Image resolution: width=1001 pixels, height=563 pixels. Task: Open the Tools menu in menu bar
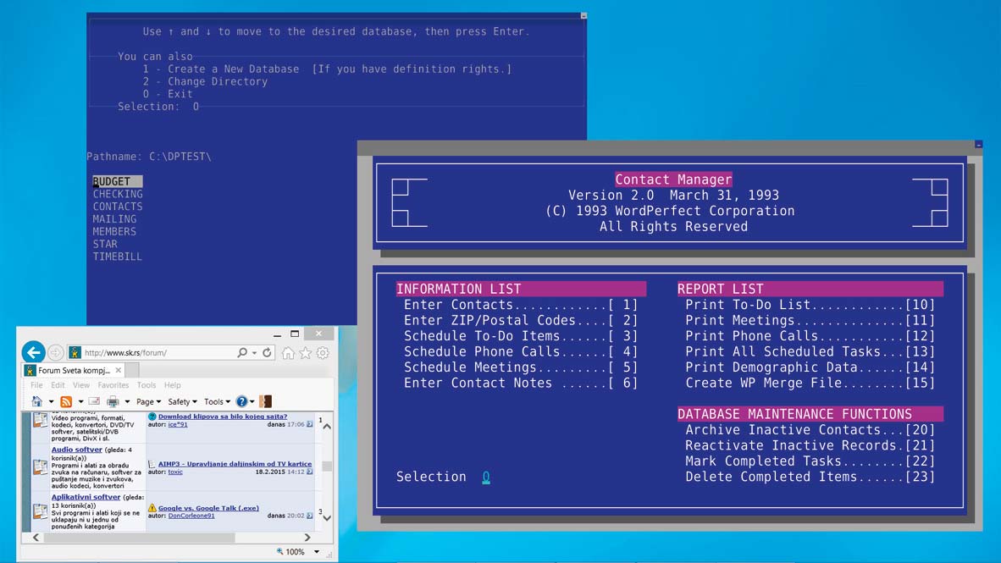coord(147,385)
